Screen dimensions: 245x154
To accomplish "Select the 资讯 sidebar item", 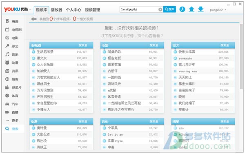I will pos(12,71).
